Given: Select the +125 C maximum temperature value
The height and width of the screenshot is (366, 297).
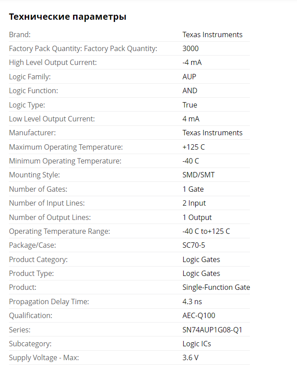Looking at the screenshot, I should click(x=194, y=147).
